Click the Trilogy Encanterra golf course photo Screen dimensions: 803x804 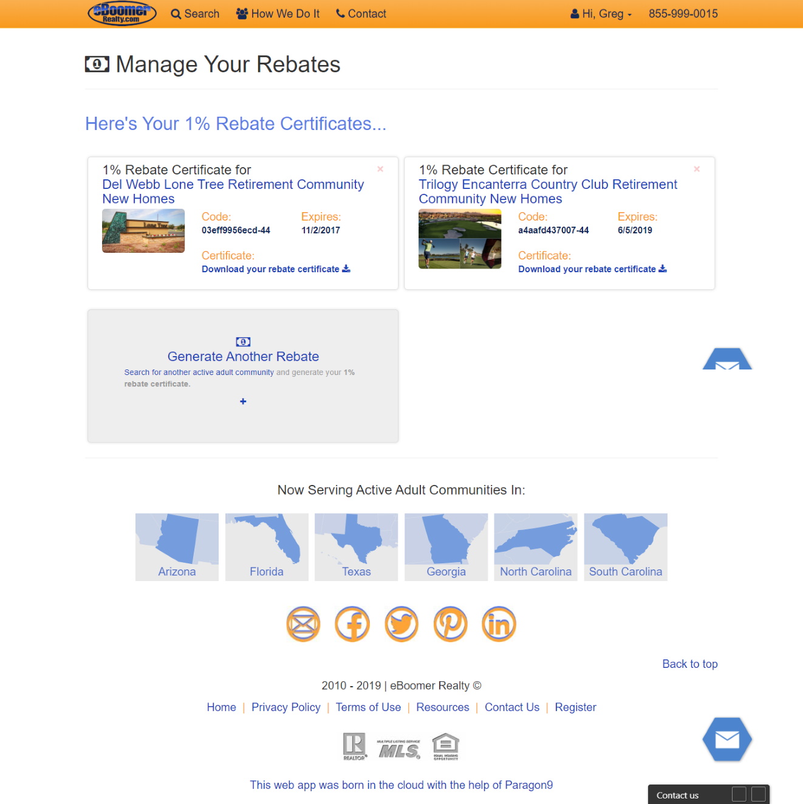pos(460,239)
